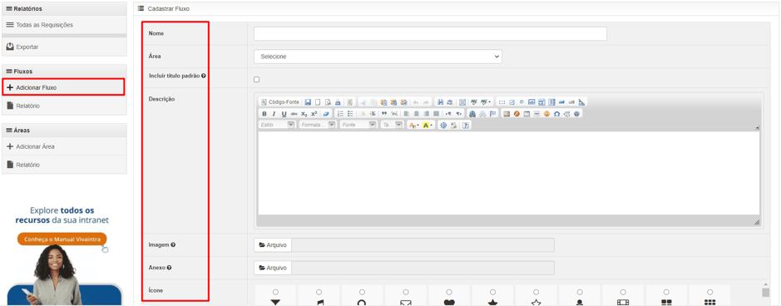Apply superscript formatting
781x306 pixels.
coord(314,114)
